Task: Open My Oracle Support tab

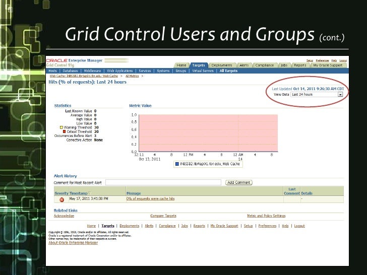Action: (328, 65)
